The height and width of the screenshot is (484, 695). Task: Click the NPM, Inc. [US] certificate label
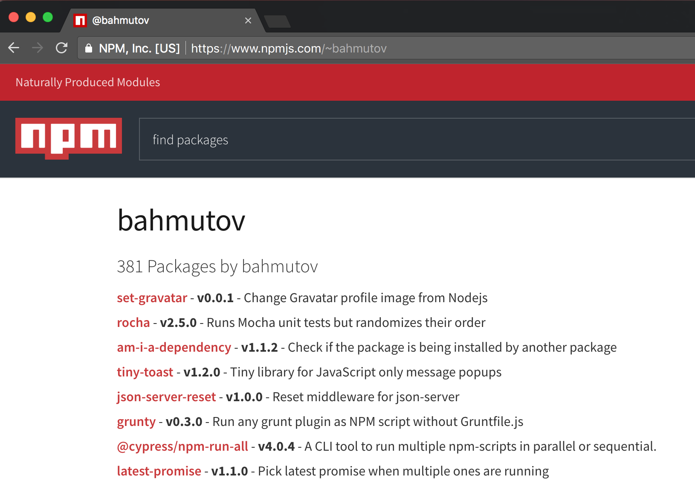(139, 48)
